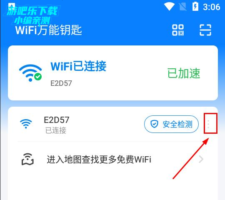This screenshot has height=200, width=225.
Task: Tap the 安全检测 button
Action: click(x=171, y=124)
